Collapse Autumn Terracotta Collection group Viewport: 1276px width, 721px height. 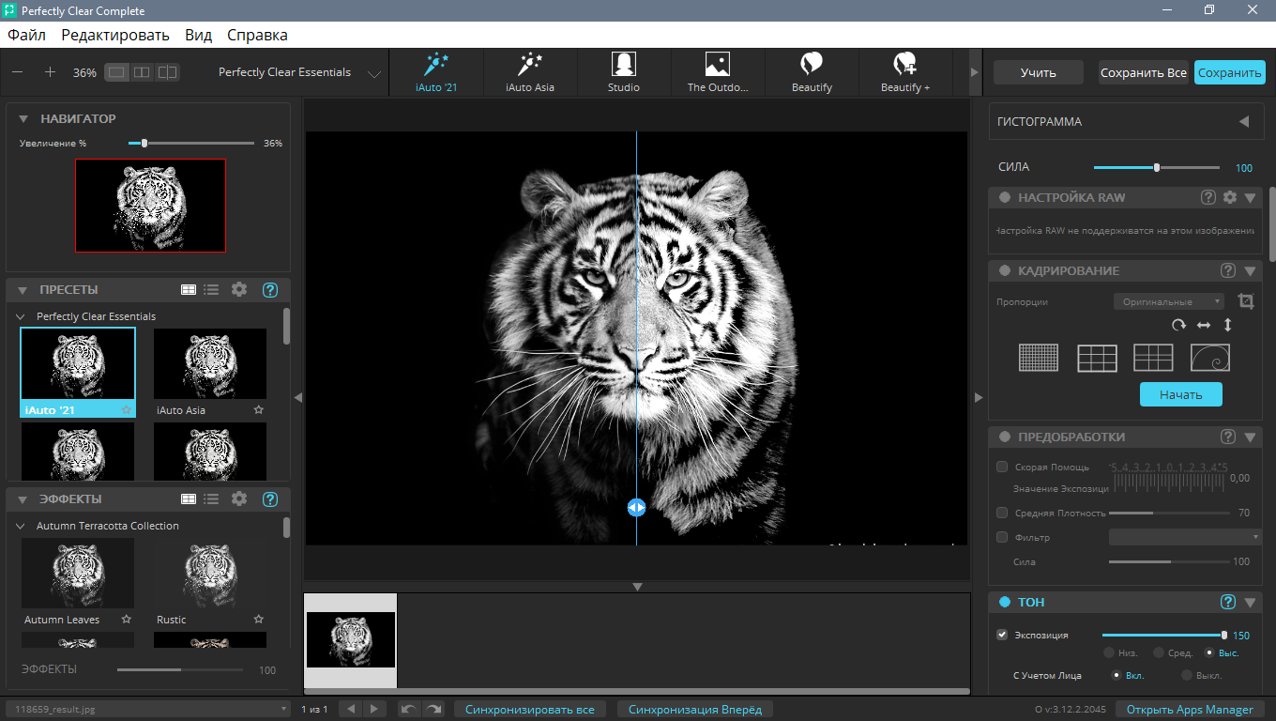coord(21,526)
